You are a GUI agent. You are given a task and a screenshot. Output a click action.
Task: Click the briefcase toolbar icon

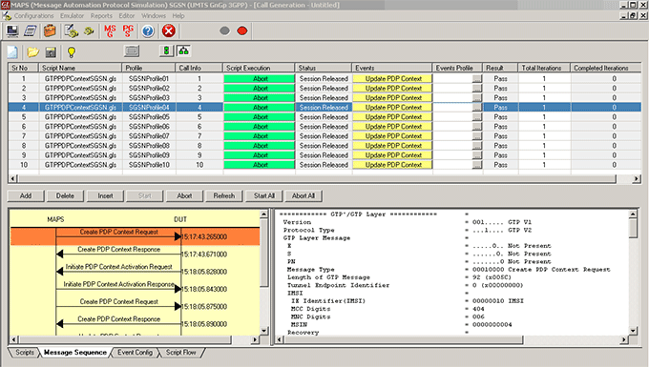pyautogui.click(x=50, y=31)
